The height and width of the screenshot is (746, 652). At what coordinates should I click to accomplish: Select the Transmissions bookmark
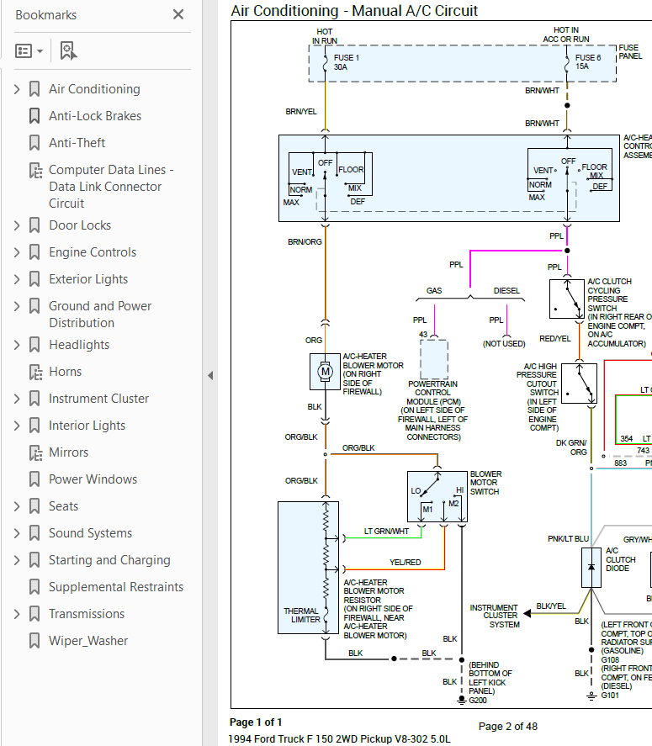point(87,614)
